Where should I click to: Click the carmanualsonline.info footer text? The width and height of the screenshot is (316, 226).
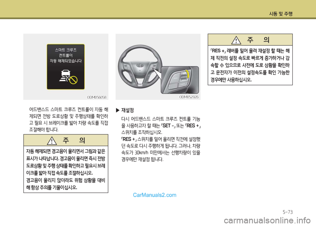(x=267, y=220)
